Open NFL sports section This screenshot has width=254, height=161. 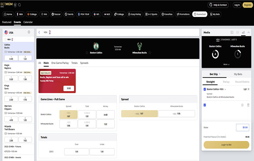[x=96, y=14]
